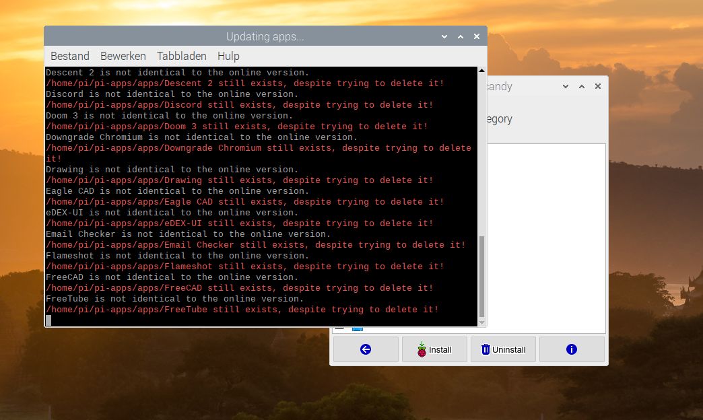This screenshot has width=703, height=420.
Task: Click line 'Drawing is not identical'
Action: pos(172,170)
